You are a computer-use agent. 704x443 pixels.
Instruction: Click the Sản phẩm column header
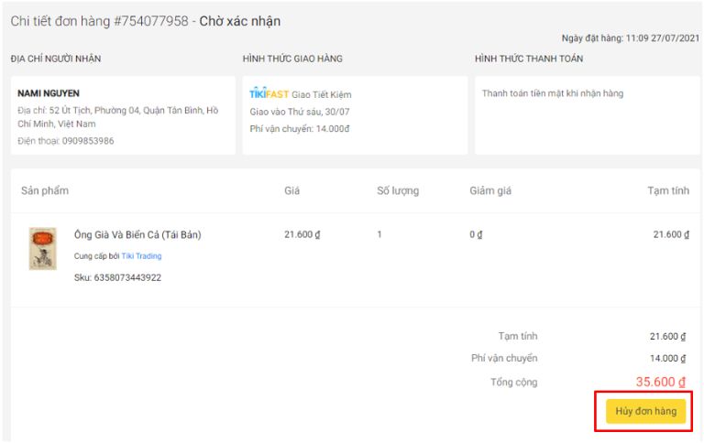(x=45, y=191)
